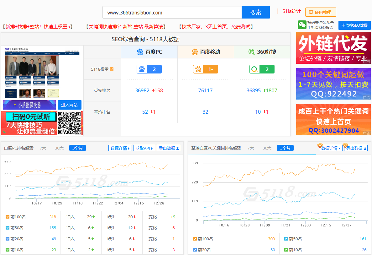Focus the domain search input field
The height and width of the screenshot is (255, 372).
point(172,12)
